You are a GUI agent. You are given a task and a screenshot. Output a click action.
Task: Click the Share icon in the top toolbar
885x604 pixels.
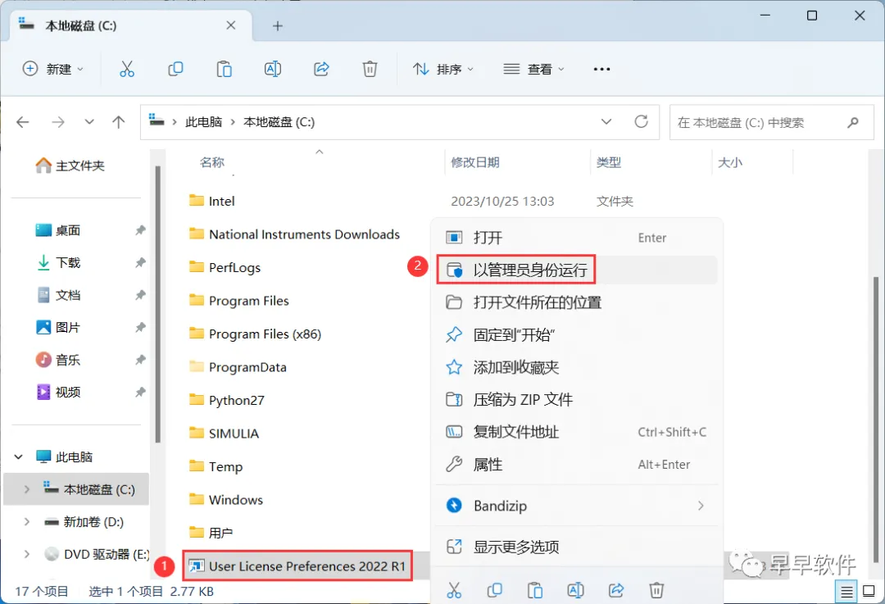coord(321,69)
